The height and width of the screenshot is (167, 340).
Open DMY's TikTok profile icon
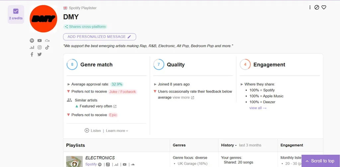click(47, 47)
